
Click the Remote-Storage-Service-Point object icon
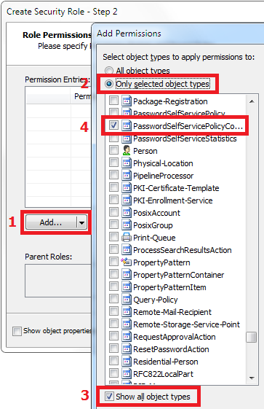click(x=127, y=324)
